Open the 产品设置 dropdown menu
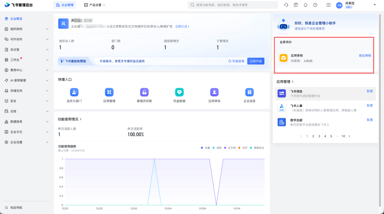384x214 pixels. 95,5
